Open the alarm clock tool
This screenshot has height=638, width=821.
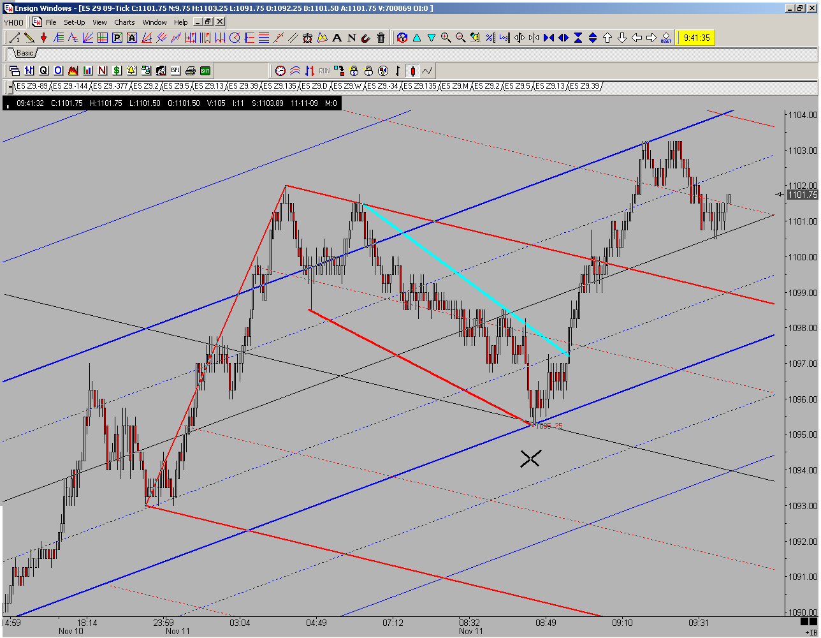[x=307, y=38]
